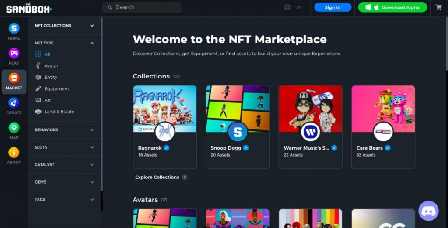Open Warner Music's collection title
Image resolution: width=448 pixels, height=228 pixels.
tap(306, 148)
